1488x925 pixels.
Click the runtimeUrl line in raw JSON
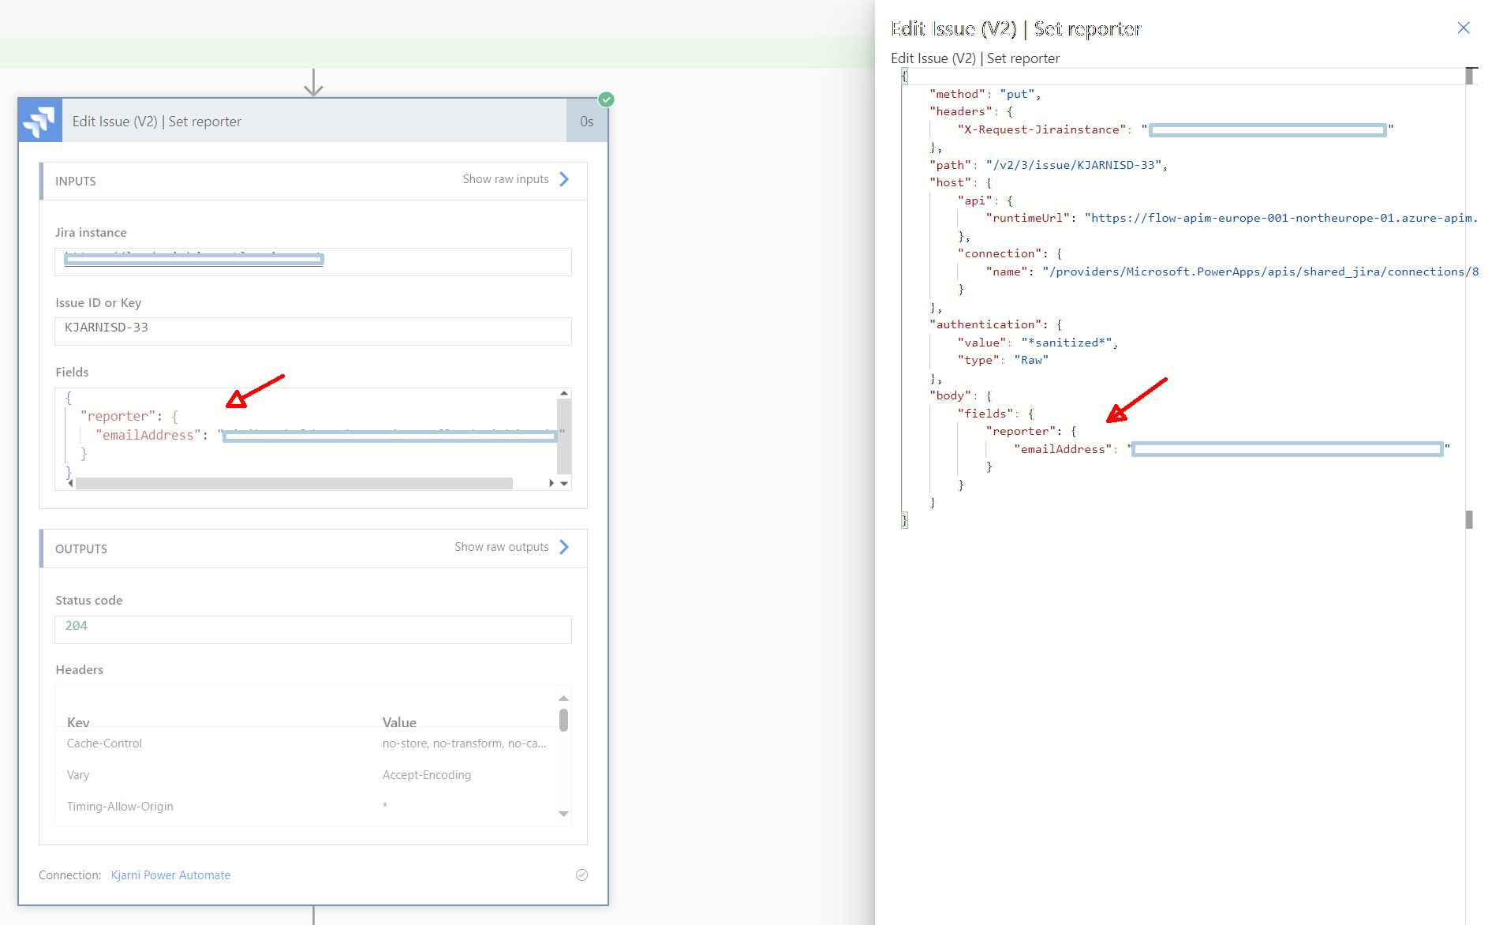[1232, 218]
